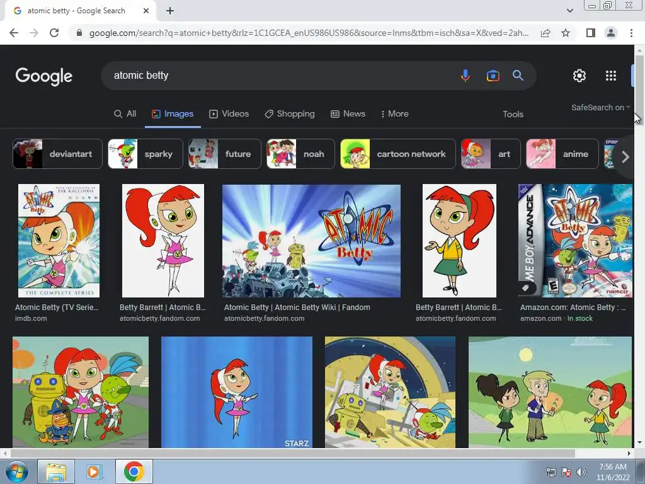Reload the current page
Screen dimensions: 645x484
click(54, 33)
